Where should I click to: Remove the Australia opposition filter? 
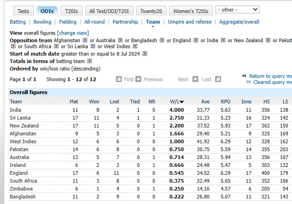121,40
